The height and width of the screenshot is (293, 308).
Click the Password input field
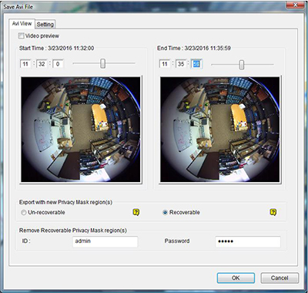click(x=248, y=242)
